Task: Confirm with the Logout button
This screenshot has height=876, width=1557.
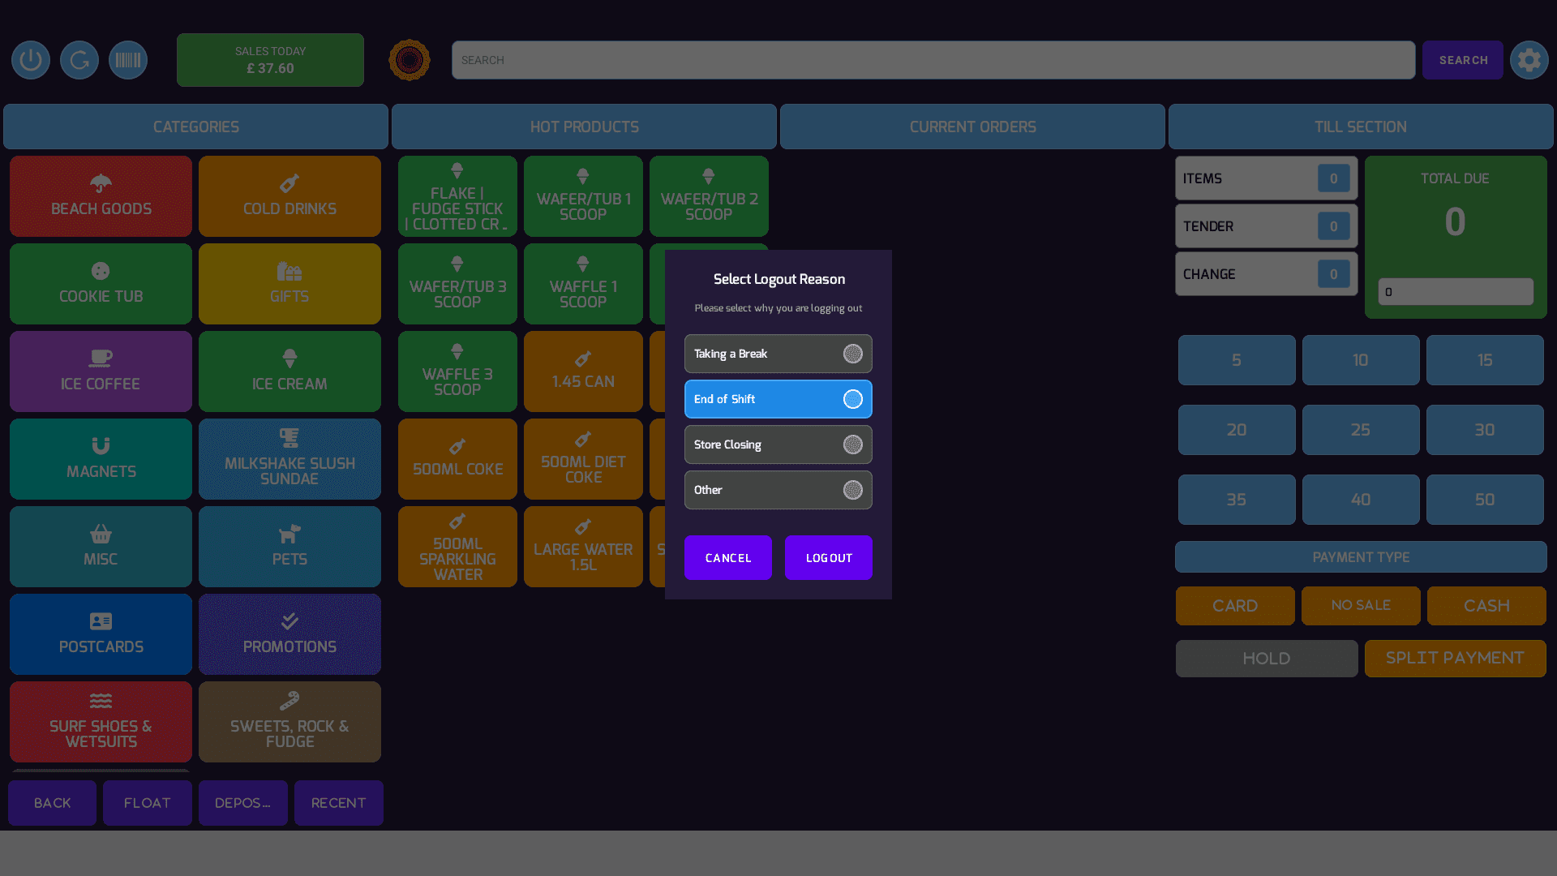Action: [x=828, y=558]
